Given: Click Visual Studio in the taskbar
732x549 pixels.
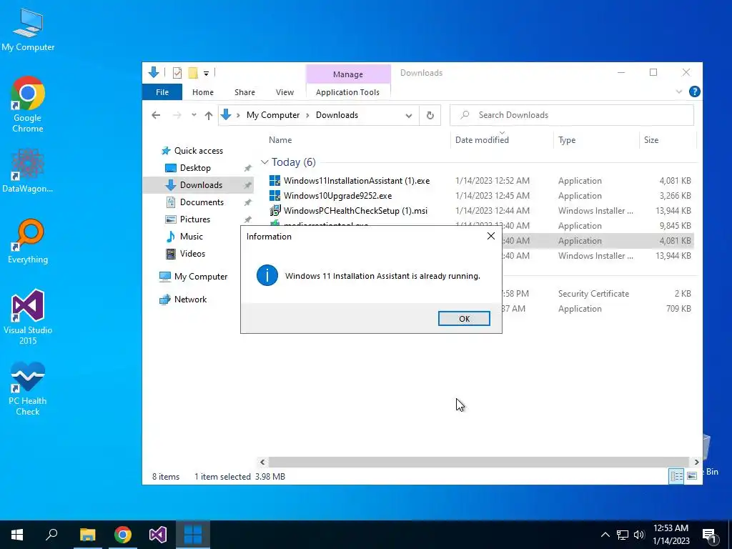Looking at the screenshot, I should point(158,535).
